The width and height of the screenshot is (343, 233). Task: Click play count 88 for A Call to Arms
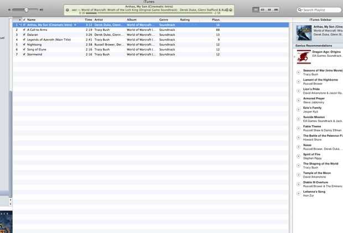tap(217, 30)
